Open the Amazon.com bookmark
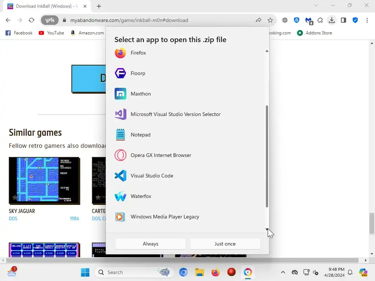This screenshot has height=281, width=375. pos(87,33)
